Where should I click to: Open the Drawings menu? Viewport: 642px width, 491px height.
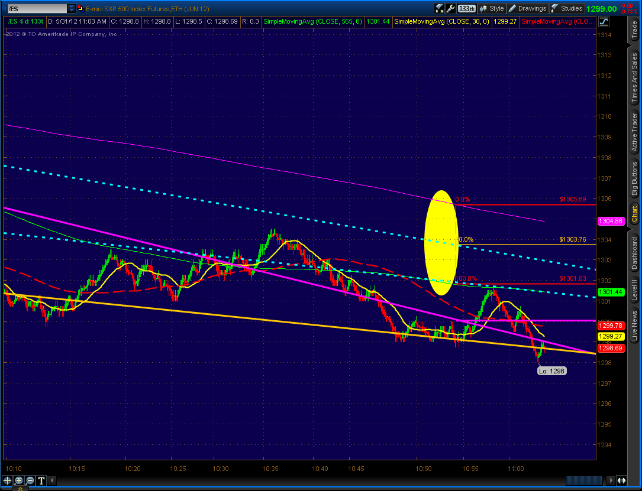click(528, 8)
